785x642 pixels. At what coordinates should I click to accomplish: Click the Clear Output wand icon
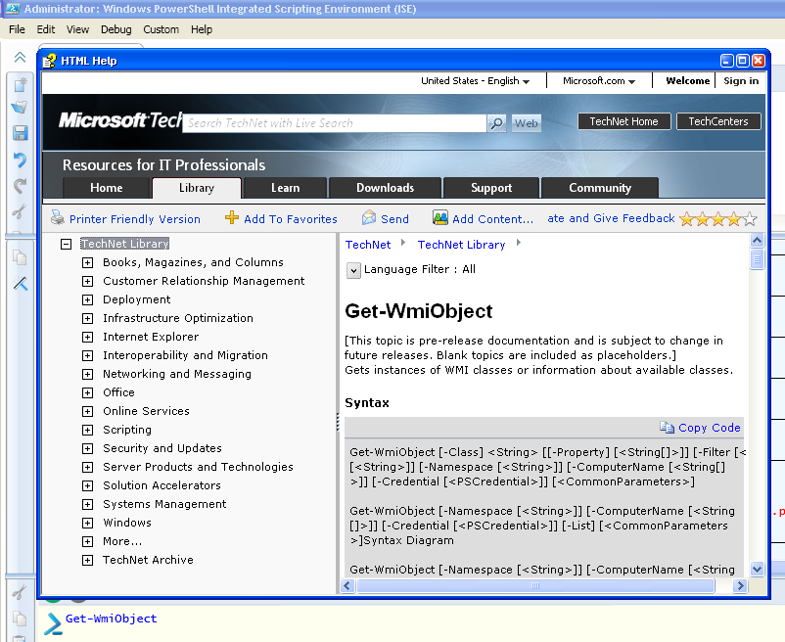[21, 284]
